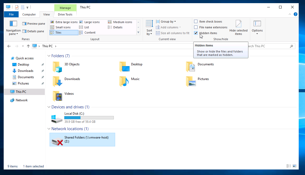The image size is (305, 175).
Task: Open the File menu
Action: pos(11,14)
